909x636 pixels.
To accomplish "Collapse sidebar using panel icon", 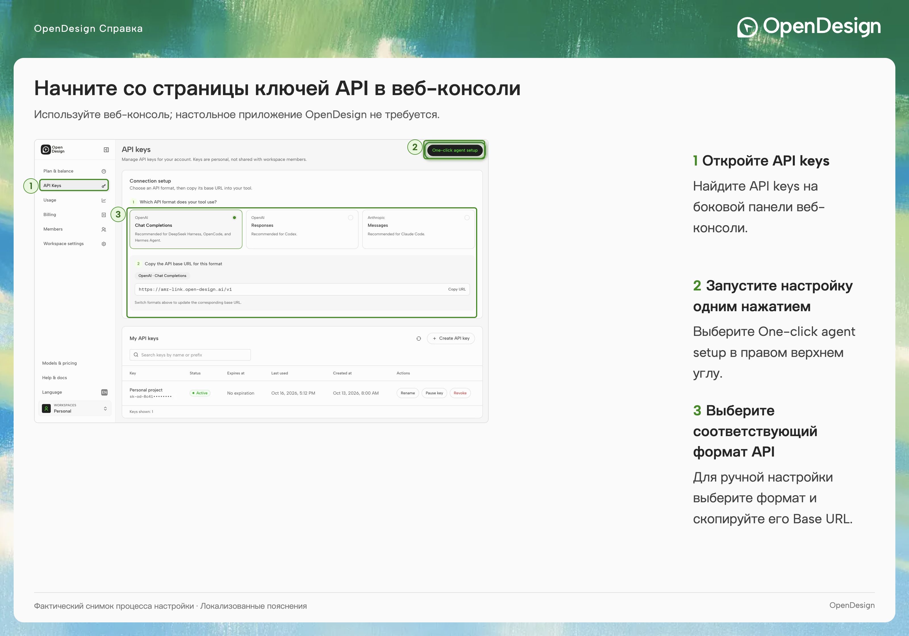I will point(106,150).
